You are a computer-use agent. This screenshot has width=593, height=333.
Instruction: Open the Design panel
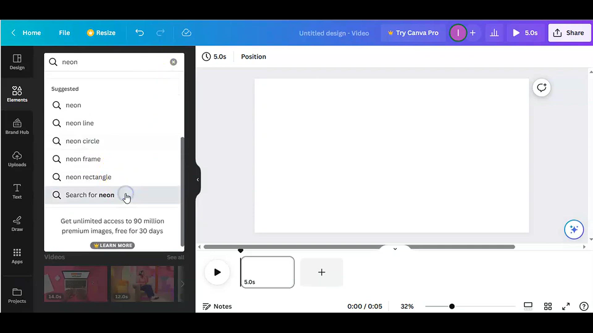[x=17, y=62]
